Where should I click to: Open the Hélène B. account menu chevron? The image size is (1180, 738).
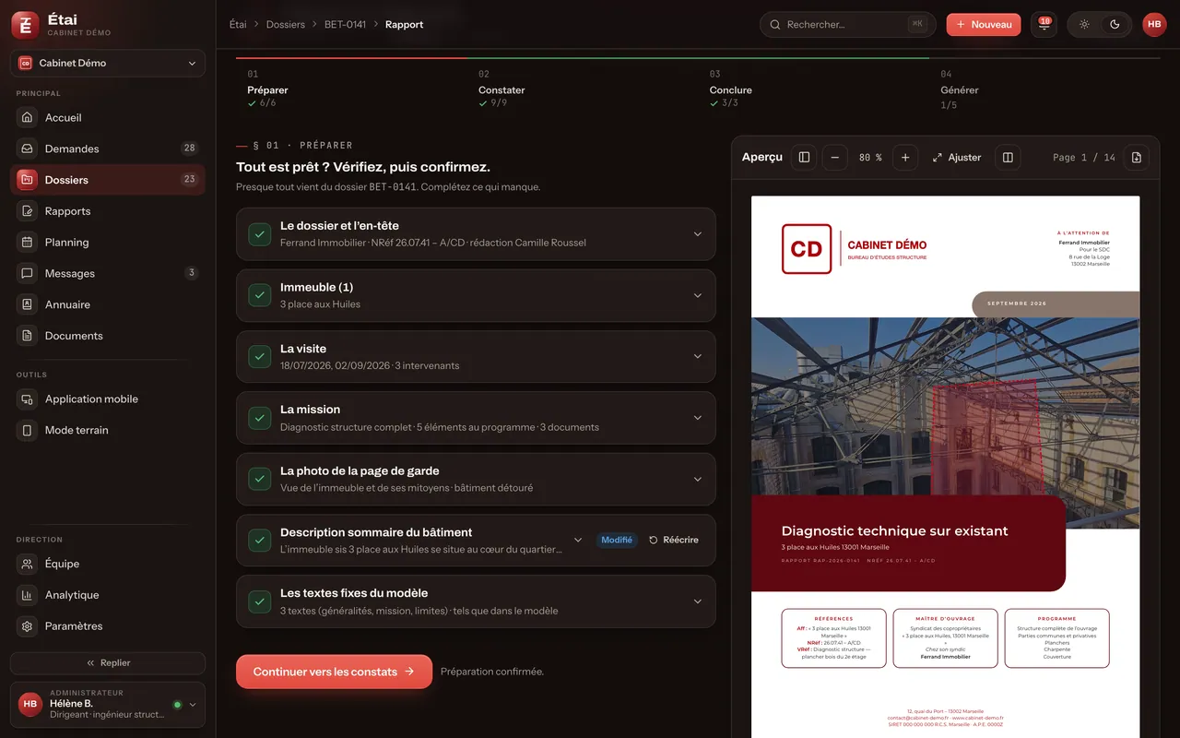click(193, 705)
